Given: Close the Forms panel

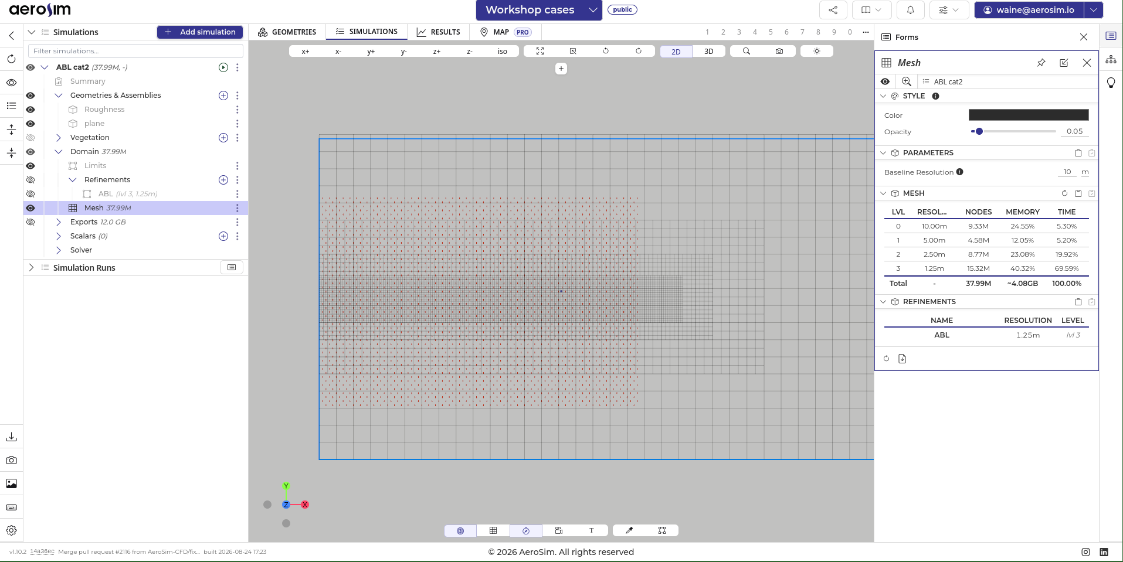Looking at the screenshot, I should [1084, 37].
